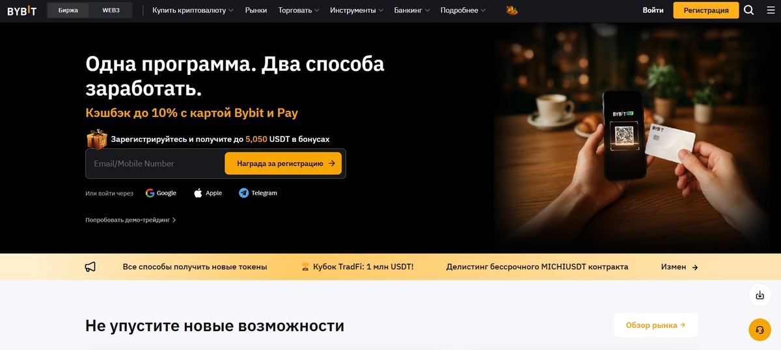Sign in with Telegram icon
Image resolution: width=781 pixels, height=350 pixels.
pos(243,193)
